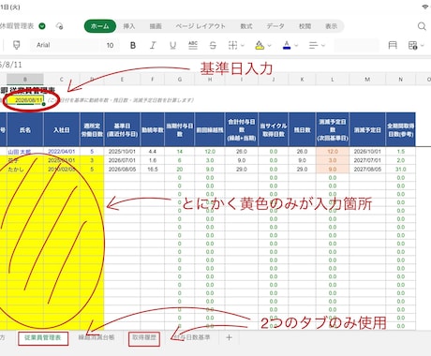
Task: Select column E header
Action: (122, 80)
